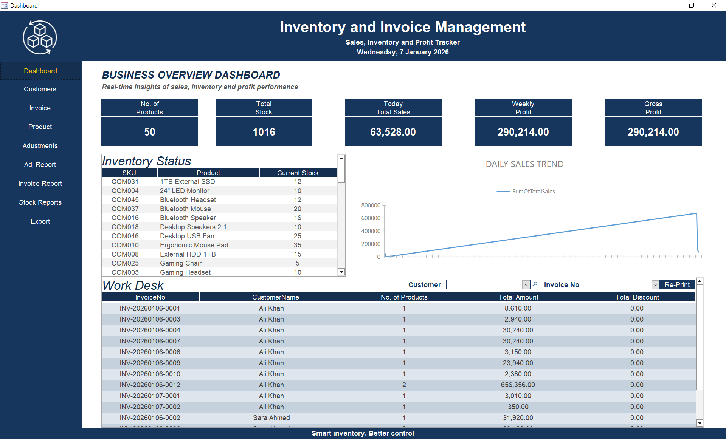This screenshot has width=726, height=439.
Task: Open Adustments from the sidebar
Action: [x=40, y=146]
